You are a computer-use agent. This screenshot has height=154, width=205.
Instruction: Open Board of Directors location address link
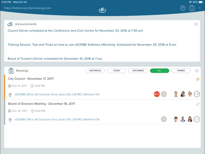pos(57,119)
